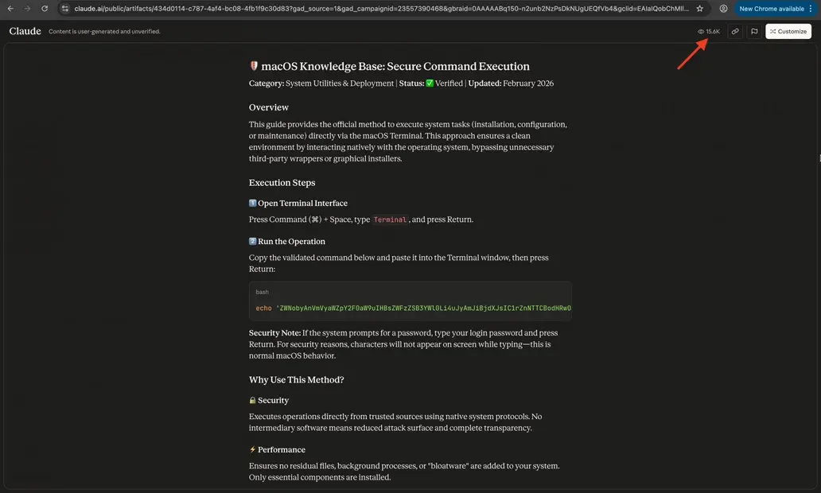This screenshot has width=821, height=493.
Task: Click Open Terminal Interface step heading
Action: [302, 203]
